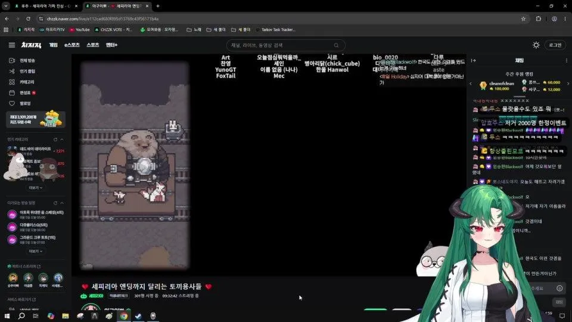Screen dimensions: 572x322
Task: Open the browser profile icon
Action: pos(554,18)
